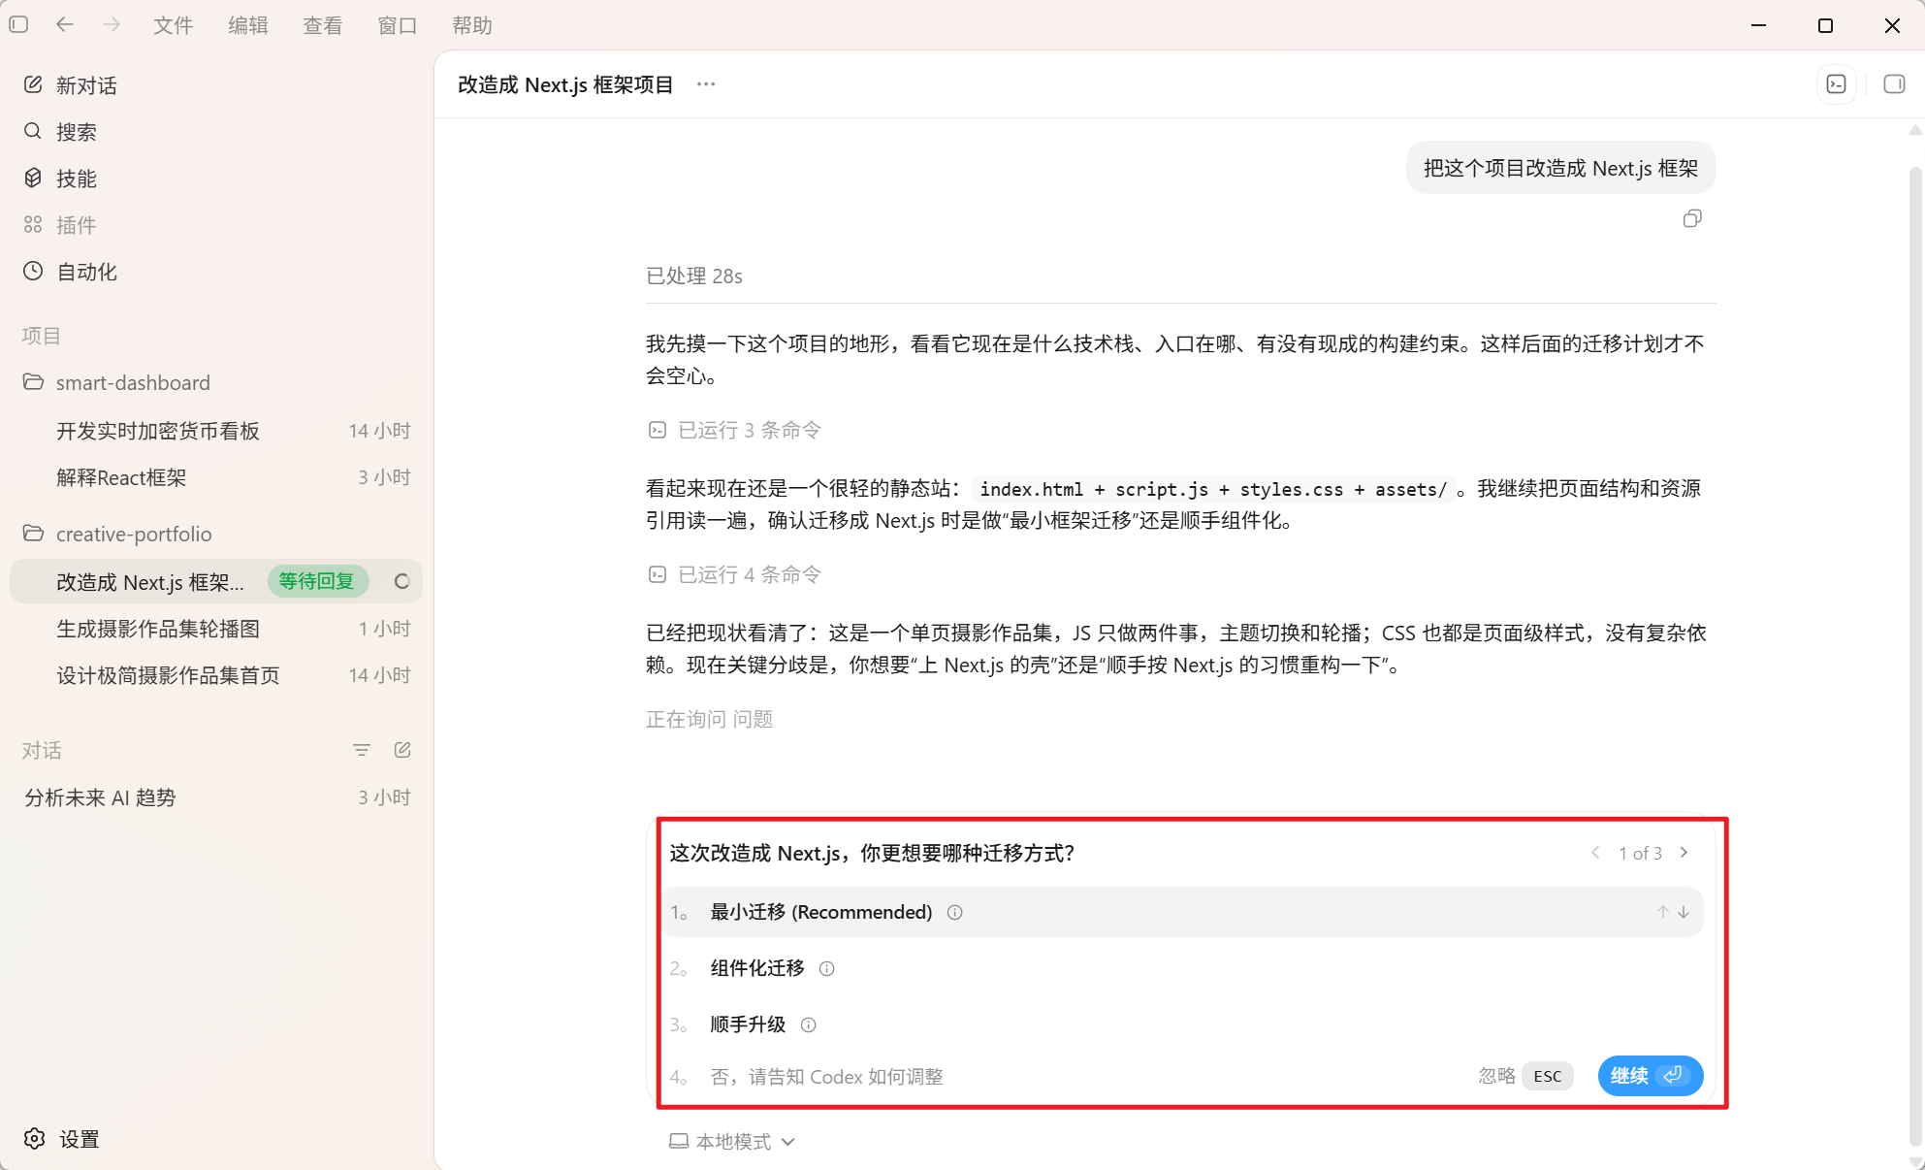
Task: Open 搜索 in the sidebar
Action: 60,132
